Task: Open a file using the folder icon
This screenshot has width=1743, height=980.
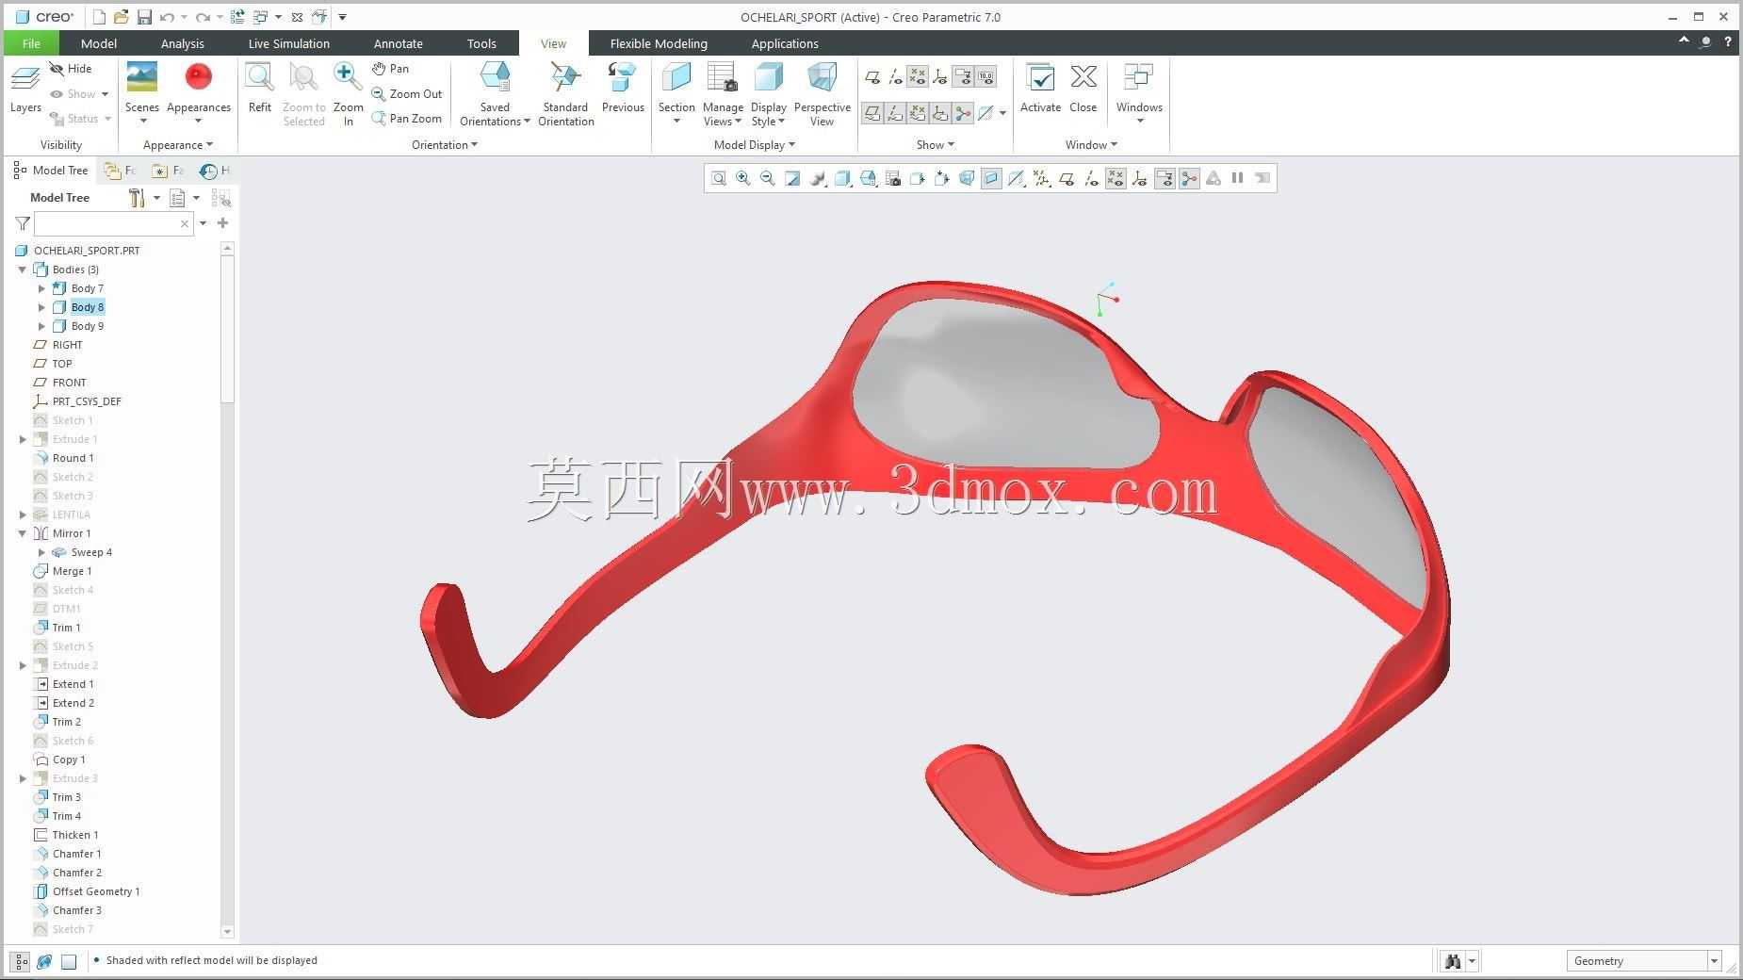Action: click(x=122, y=17)
